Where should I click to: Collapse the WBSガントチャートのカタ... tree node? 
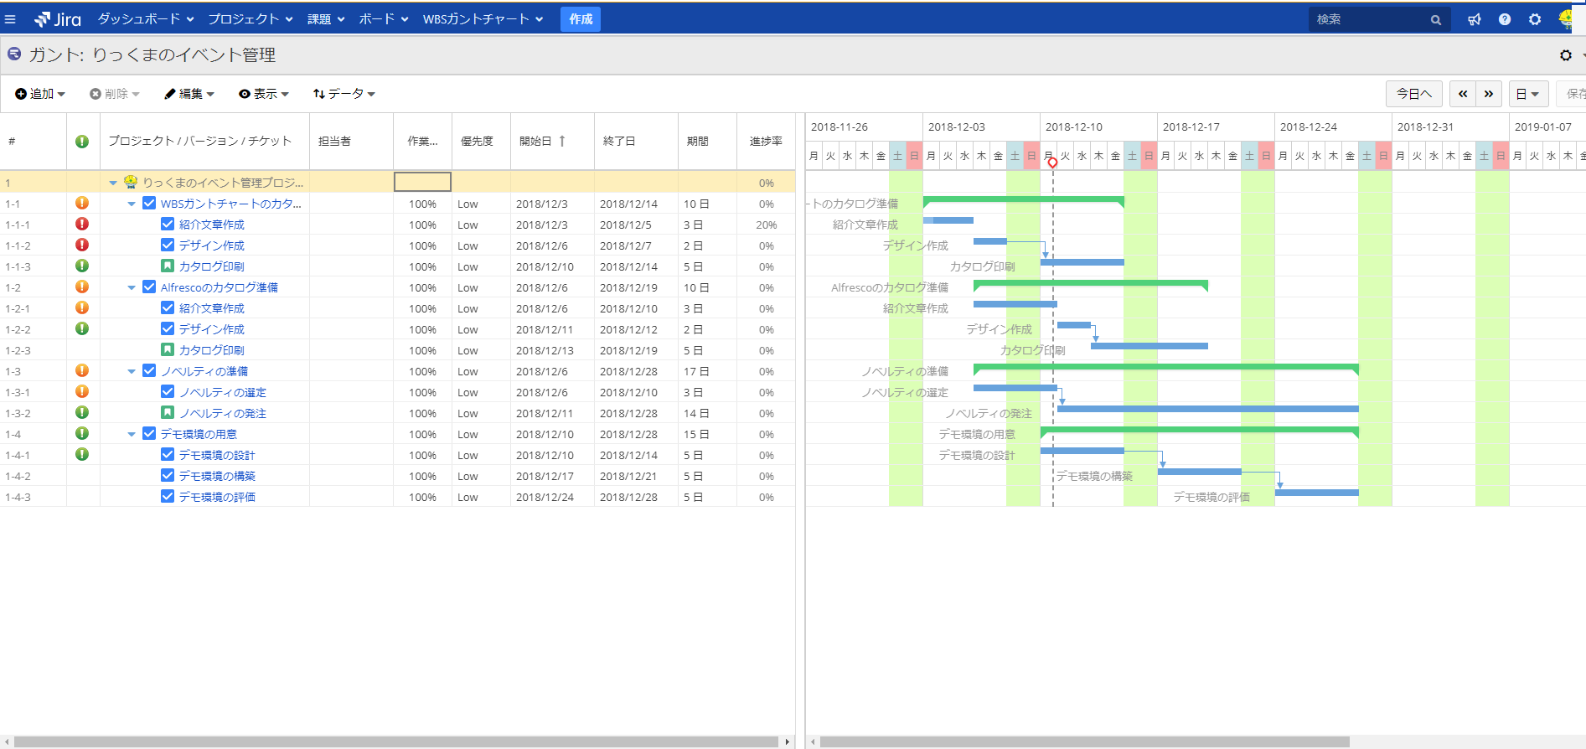(x=132, y=204)
